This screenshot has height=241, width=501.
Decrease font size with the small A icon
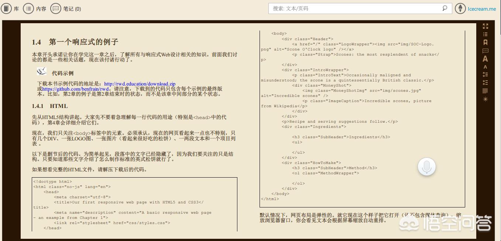(485, 66)
